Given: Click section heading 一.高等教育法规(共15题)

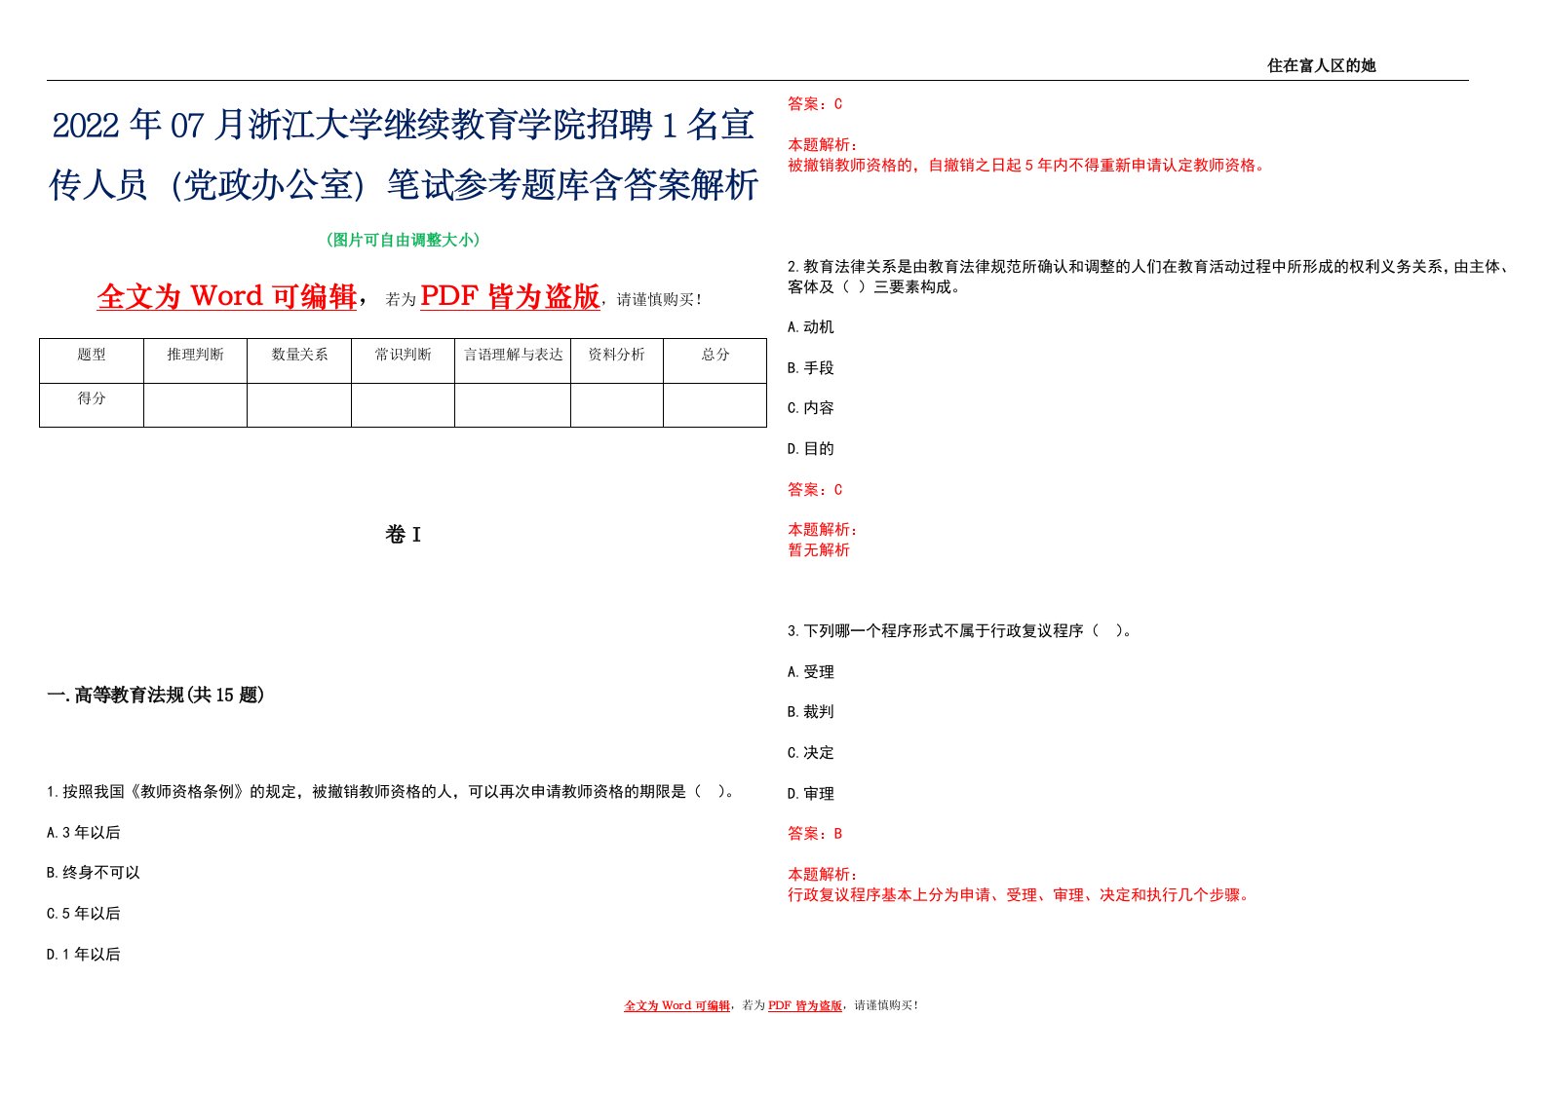Looking at the screenshot, I should pos(156,695).
